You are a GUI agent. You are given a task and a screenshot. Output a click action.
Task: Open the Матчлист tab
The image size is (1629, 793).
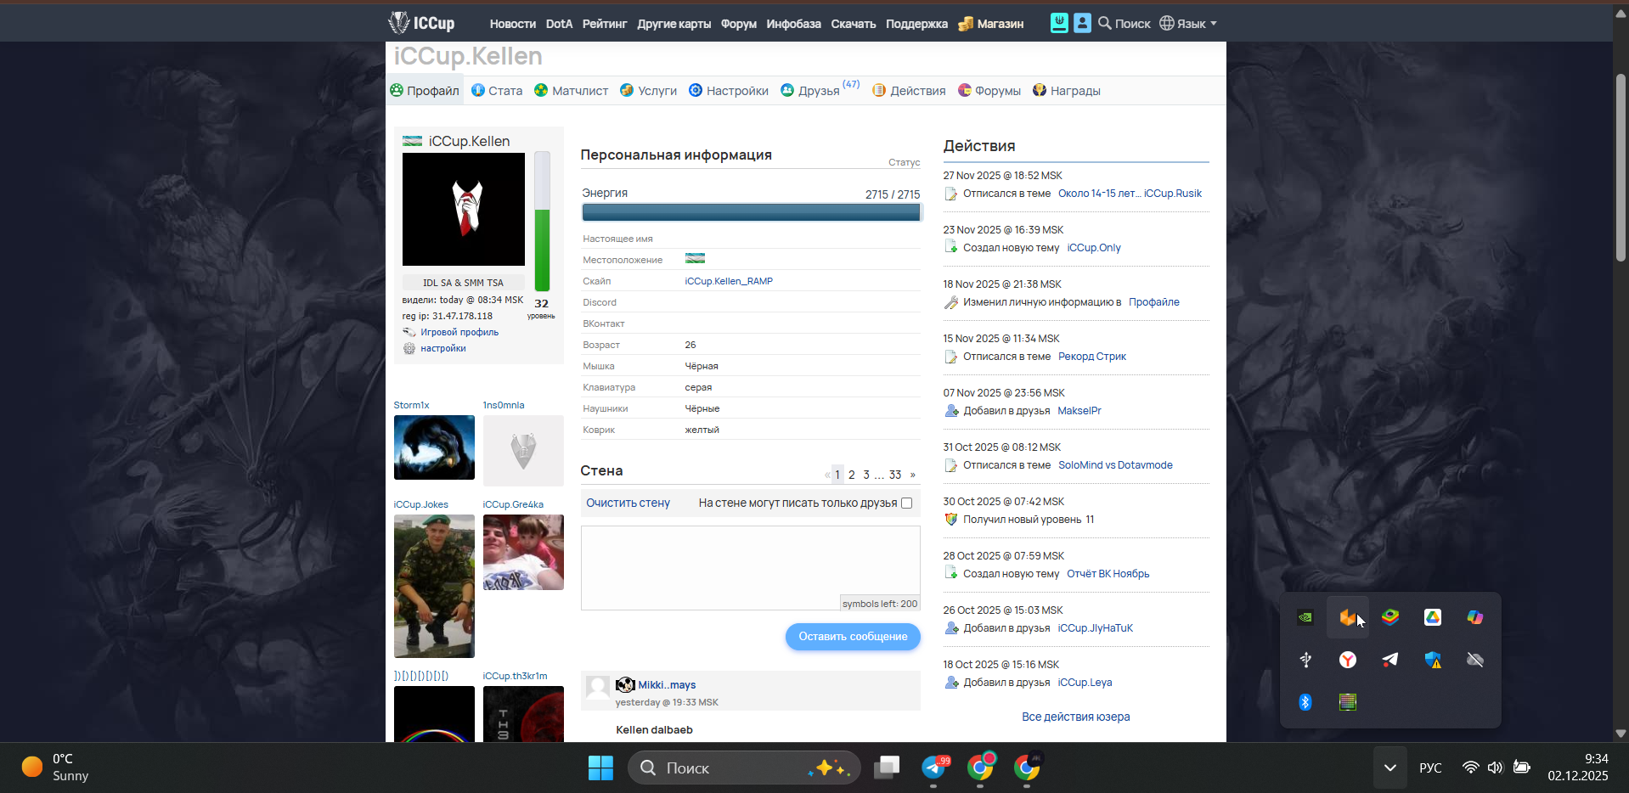click(572, 91)
